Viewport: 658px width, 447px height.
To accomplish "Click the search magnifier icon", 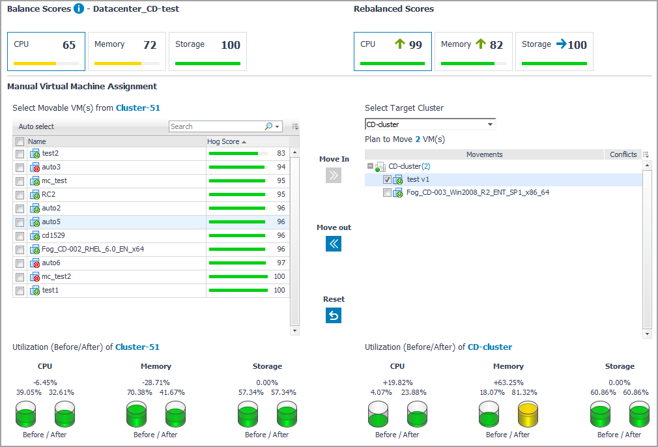I will [x=268, y=126].
